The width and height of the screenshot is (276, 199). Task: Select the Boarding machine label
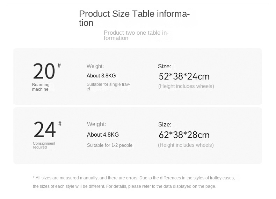[41, 87]
